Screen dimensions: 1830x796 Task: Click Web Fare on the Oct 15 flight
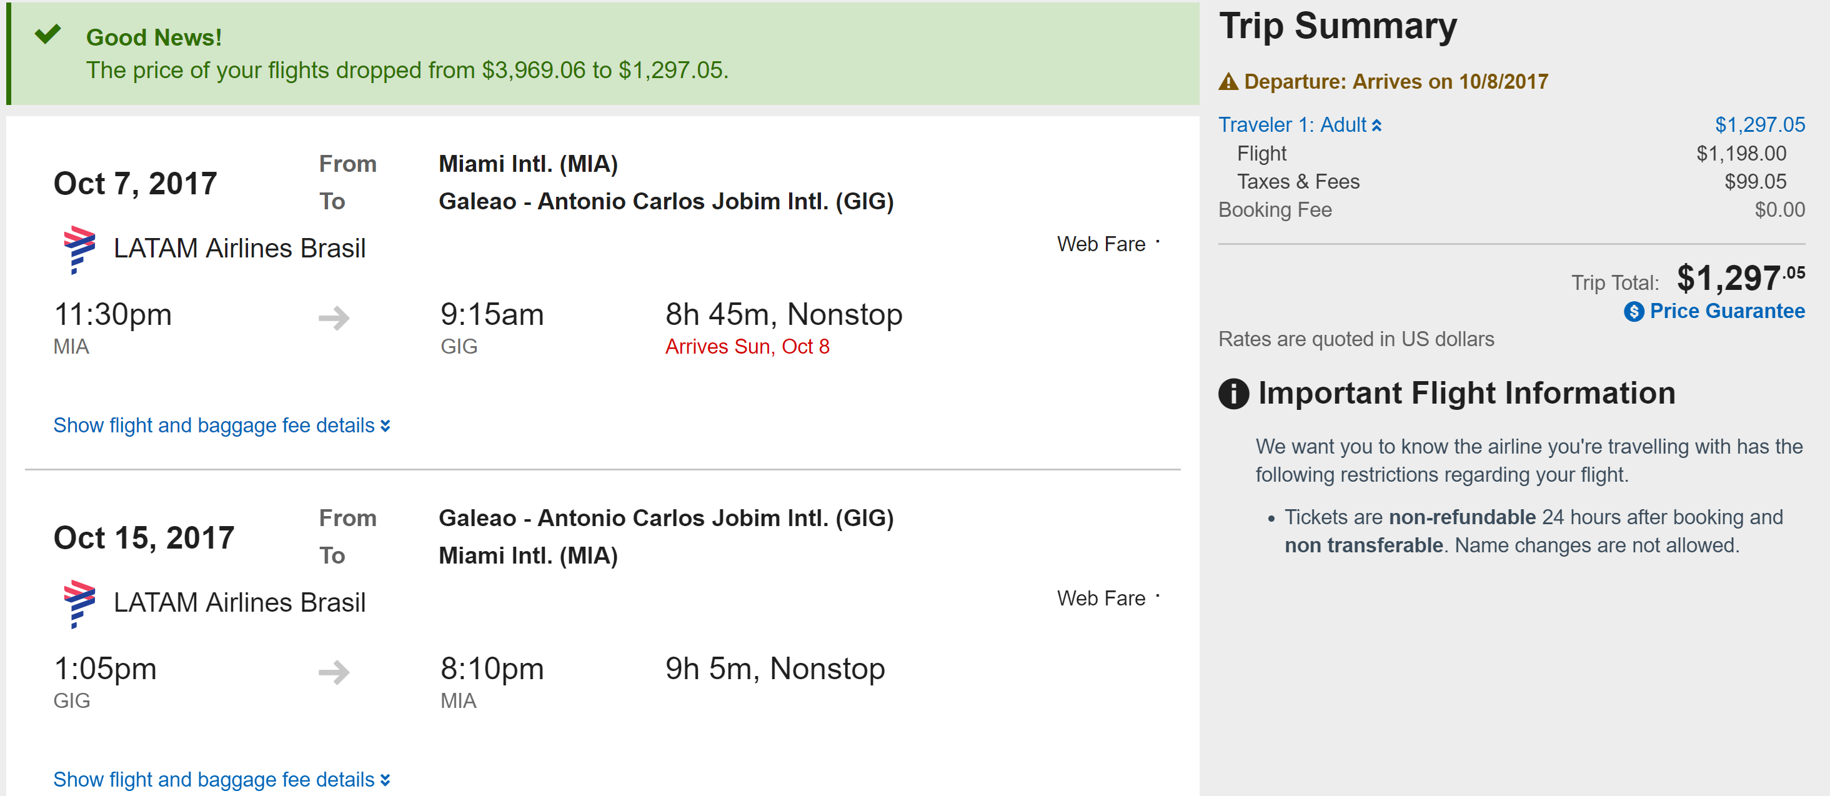[1100, 599]
